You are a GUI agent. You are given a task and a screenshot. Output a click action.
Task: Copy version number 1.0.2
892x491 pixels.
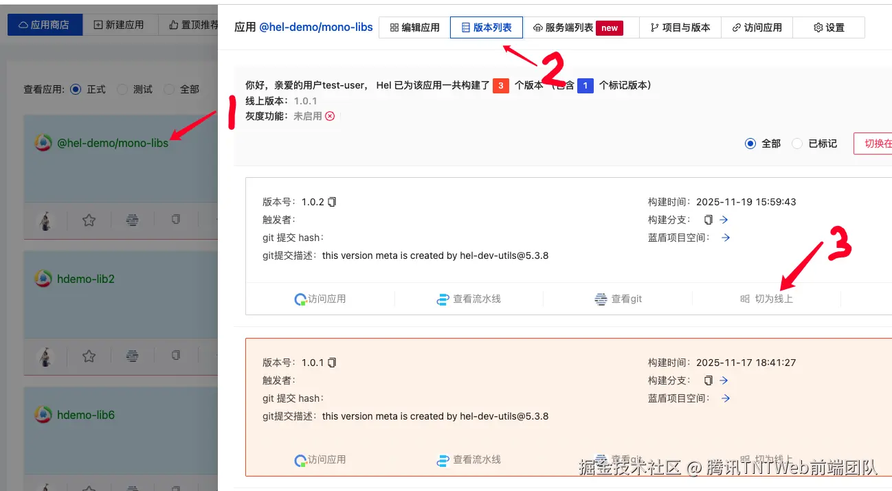(332, 202)
